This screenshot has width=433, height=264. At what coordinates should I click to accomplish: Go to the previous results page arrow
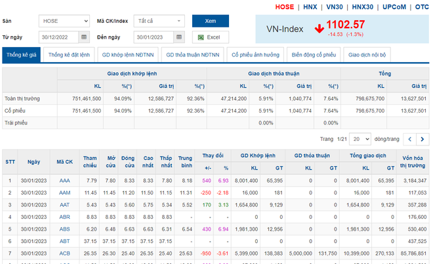coord(409,139)
